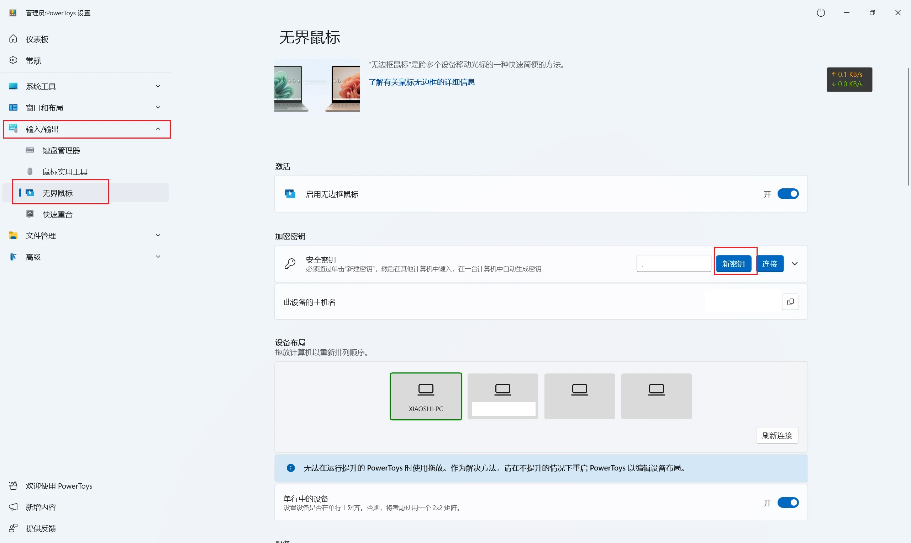Click the 系统工具 monitor icon

point(13,86)
